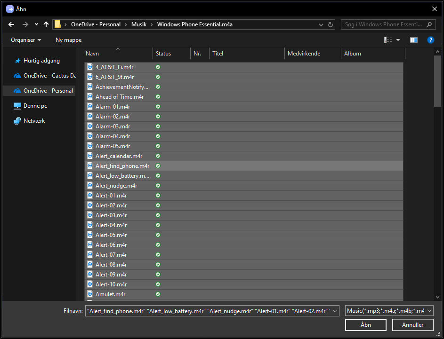The height and width of the screenshot is (339, 444).
Task: Open the view options dropdown arrow
Action: [398, 40]
